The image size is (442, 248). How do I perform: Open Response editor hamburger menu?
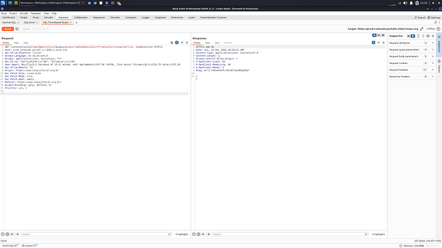pos(383,43)
